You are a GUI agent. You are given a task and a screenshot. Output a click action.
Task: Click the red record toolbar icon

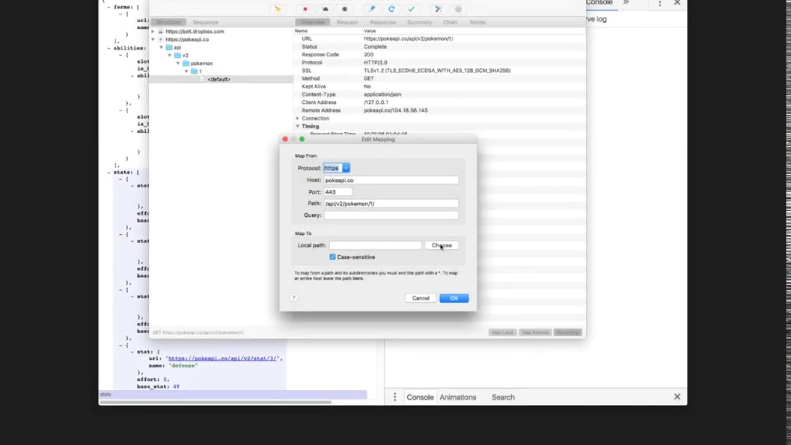(305, 9)
